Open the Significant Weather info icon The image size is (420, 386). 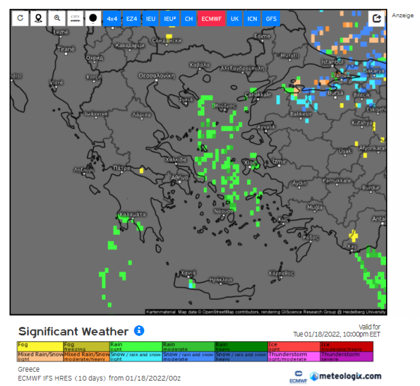tap(139, 331)
